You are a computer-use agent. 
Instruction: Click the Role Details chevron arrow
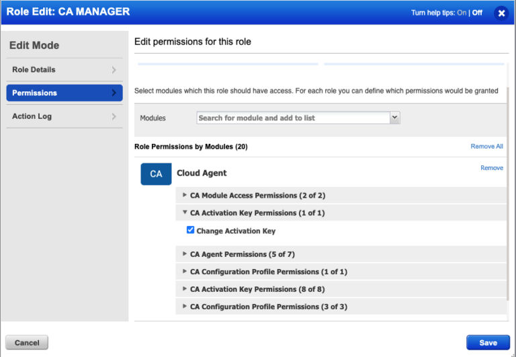click(x=114, y=70)
